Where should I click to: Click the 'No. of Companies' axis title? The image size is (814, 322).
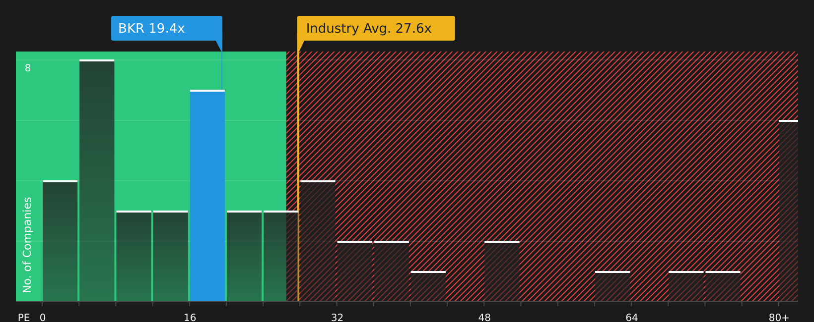pyautogui.click(x=27, y=245)
